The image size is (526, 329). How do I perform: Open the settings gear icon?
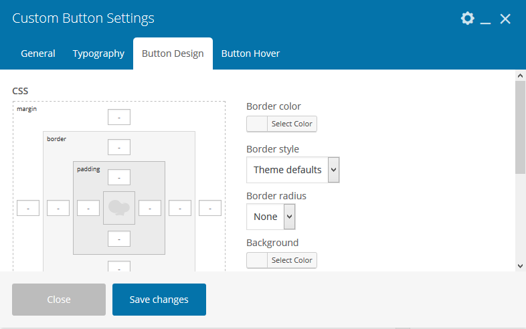pyautogui.click(x=467, y=19)
